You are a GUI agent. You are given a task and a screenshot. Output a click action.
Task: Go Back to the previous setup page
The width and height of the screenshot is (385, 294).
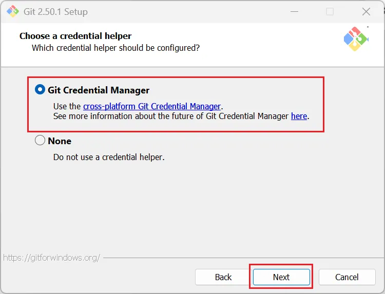pos(223,277)
